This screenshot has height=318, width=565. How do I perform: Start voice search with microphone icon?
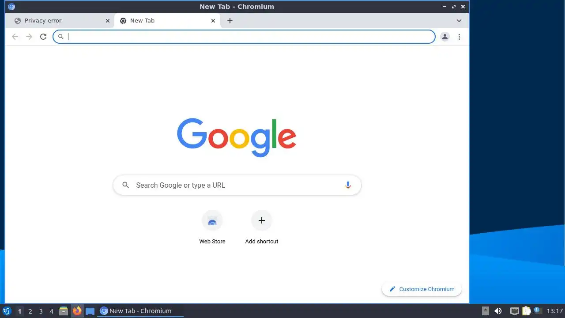click(x=348, y=185)
